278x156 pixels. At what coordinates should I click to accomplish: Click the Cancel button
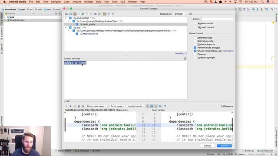(208, 146)
